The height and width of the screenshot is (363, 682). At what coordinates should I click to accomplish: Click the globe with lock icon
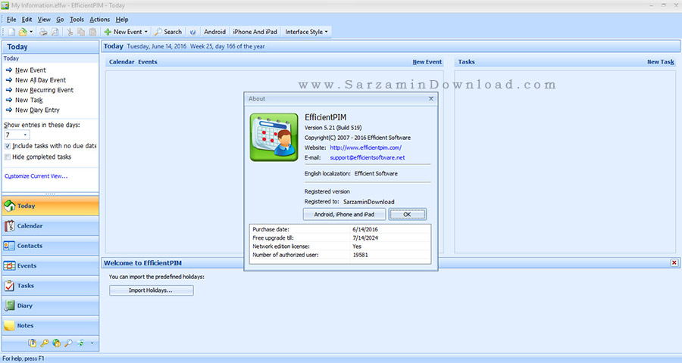(x=57, y=343)
